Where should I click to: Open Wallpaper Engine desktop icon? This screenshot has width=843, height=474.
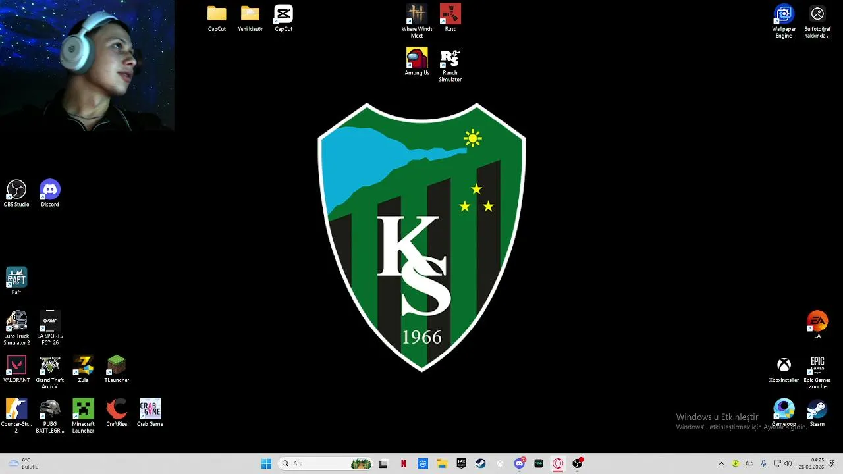click(784, 22)
